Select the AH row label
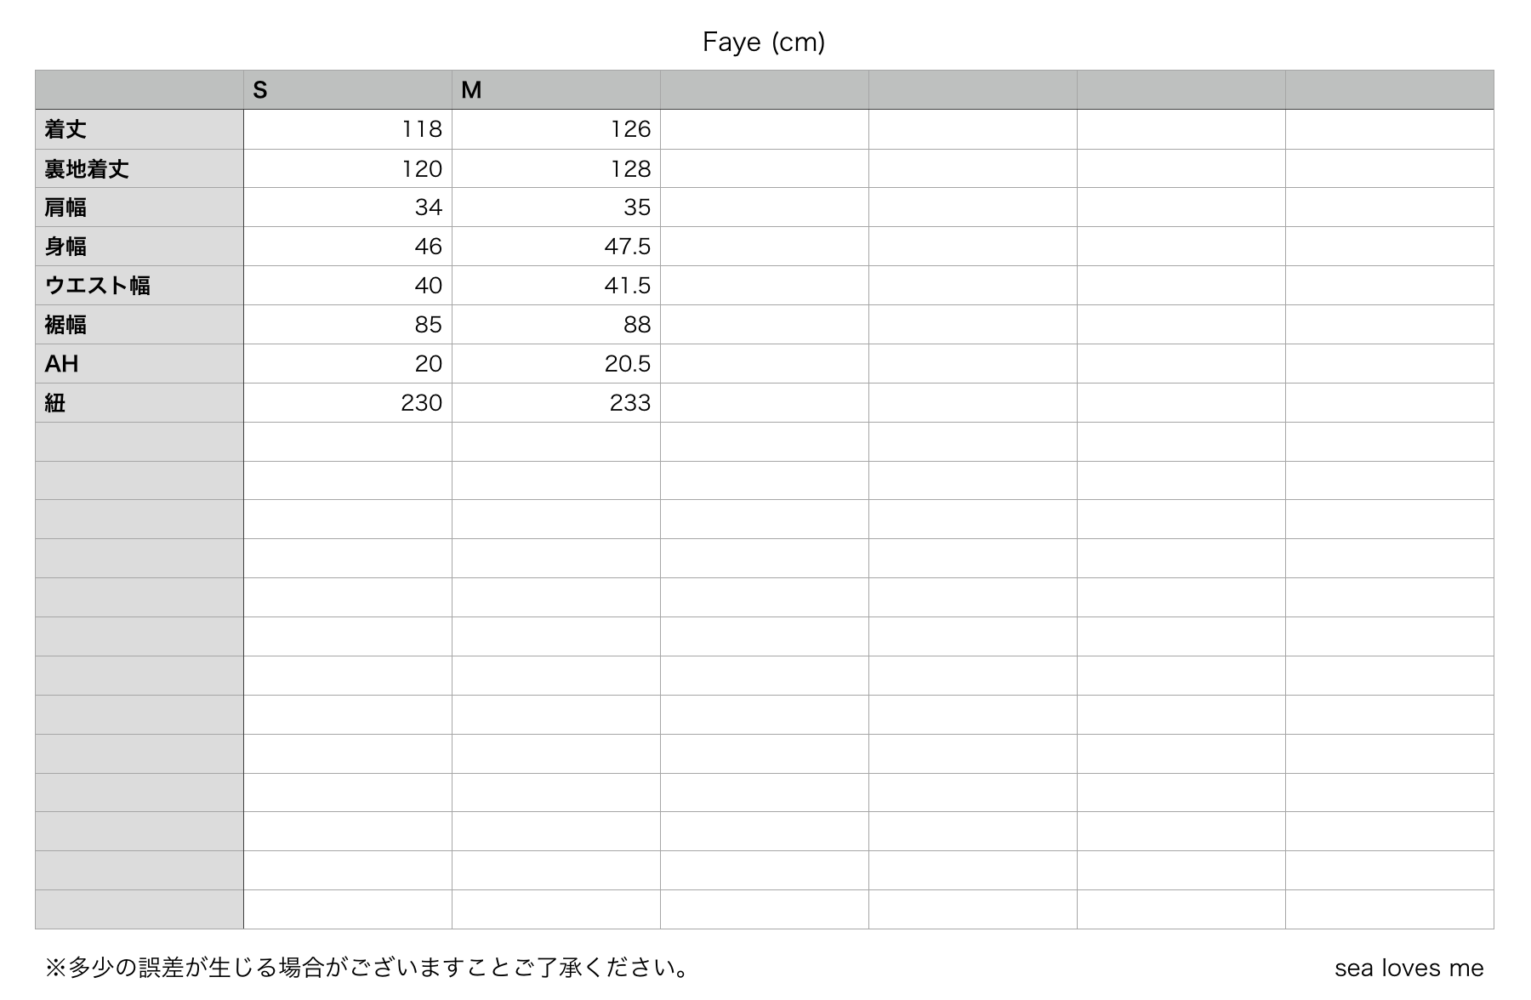This screenshot has width=1531, height=1000. click(x=139, y=364)
